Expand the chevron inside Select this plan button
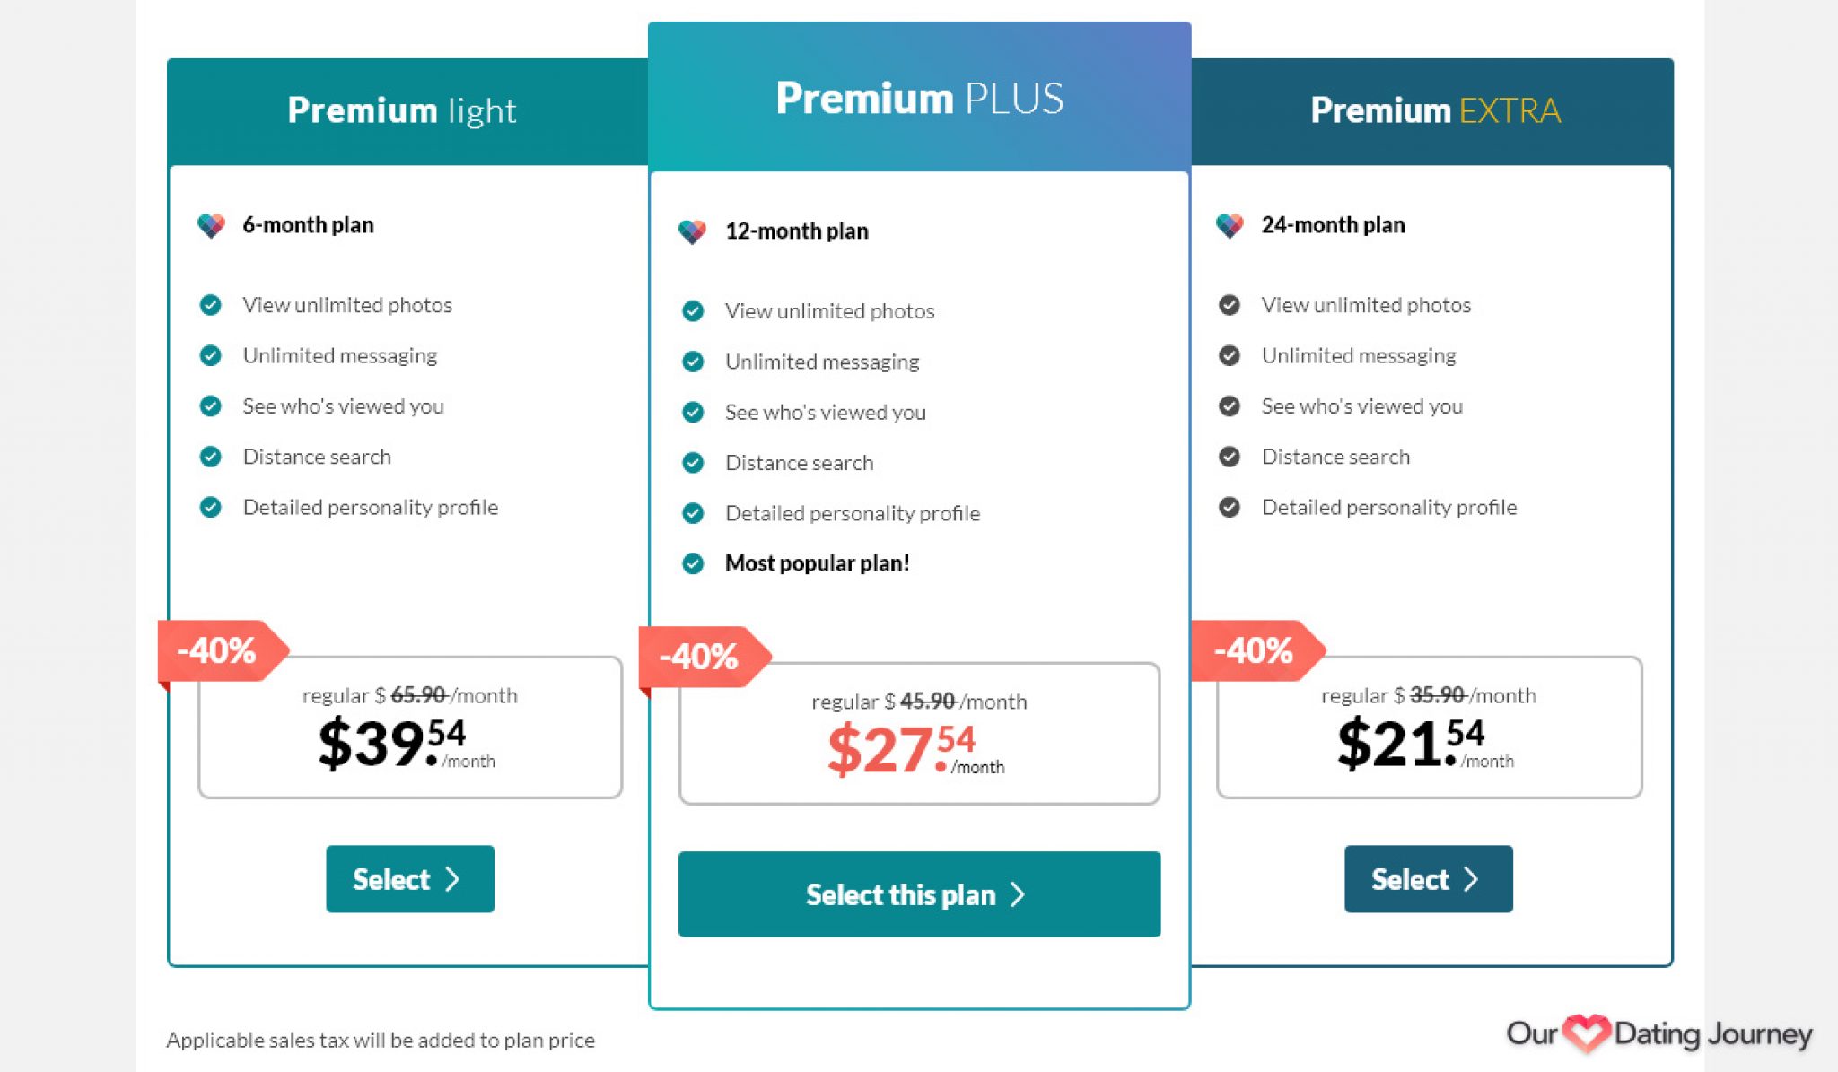1838x1072 pixels. click(x=1017, y=893)
